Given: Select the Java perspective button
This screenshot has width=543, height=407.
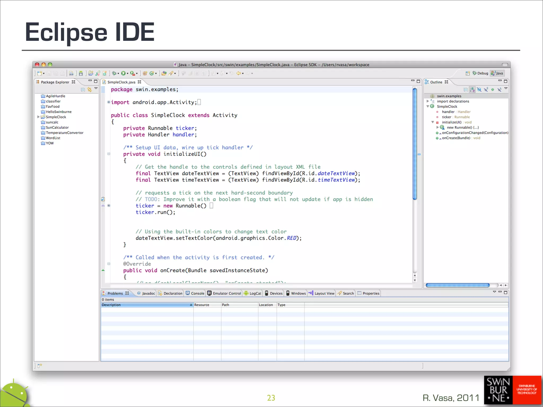Looking at the screenshot, I should [497, 73].
